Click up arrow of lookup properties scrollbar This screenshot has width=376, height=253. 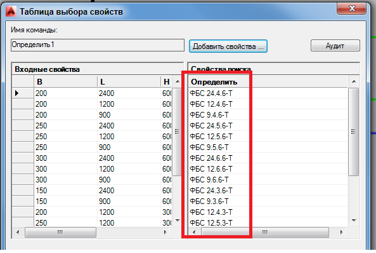click(354, 82)
